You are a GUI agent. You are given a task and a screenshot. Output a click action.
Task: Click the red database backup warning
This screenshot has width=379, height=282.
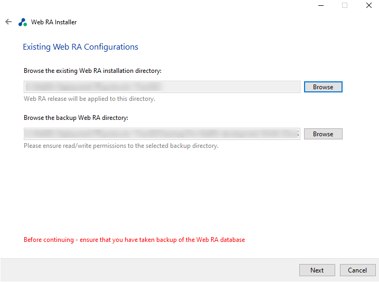134,240
